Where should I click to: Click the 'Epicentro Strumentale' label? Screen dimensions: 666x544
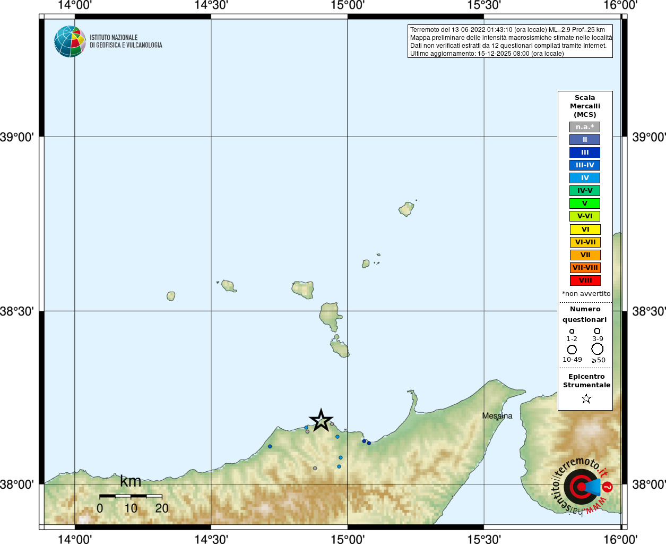click(x=586, y=381)
